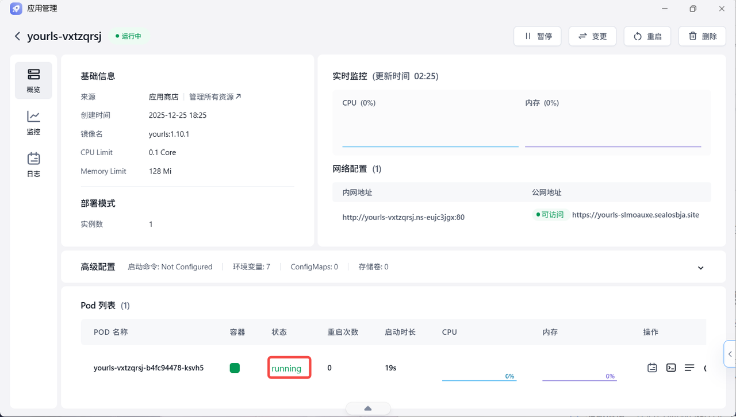Click the green container square in pod row
This screenshot has width=736, height=417.
click(x=235, y=368)
